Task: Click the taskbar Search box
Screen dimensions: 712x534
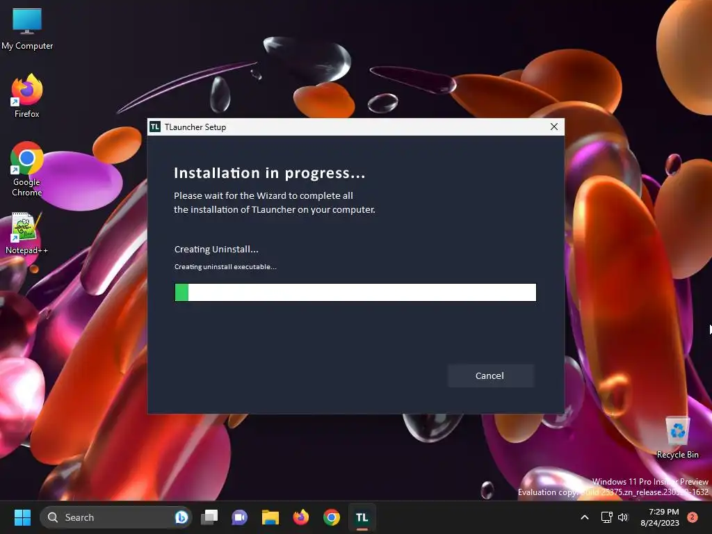Action: 115,517
